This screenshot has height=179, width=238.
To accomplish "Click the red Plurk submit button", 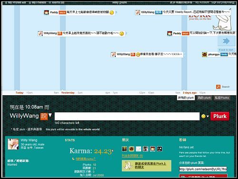I will (x=220, y=116).
